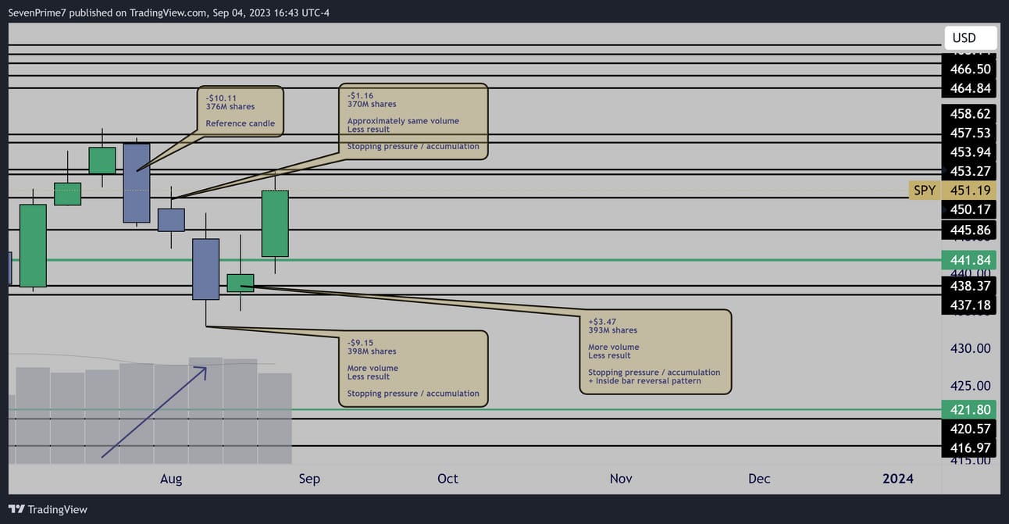Screen dimensions: 1009x524
Task: Click the 445.86 price level label
Action: (970, 230)
